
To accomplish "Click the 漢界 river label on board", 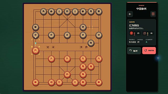I will click(x=84, y=47).
